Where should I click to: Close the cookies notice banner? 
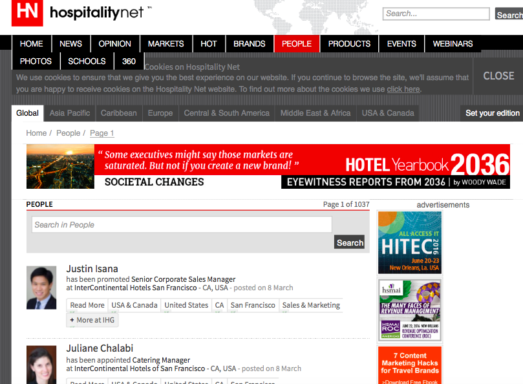tap(498, 76)
